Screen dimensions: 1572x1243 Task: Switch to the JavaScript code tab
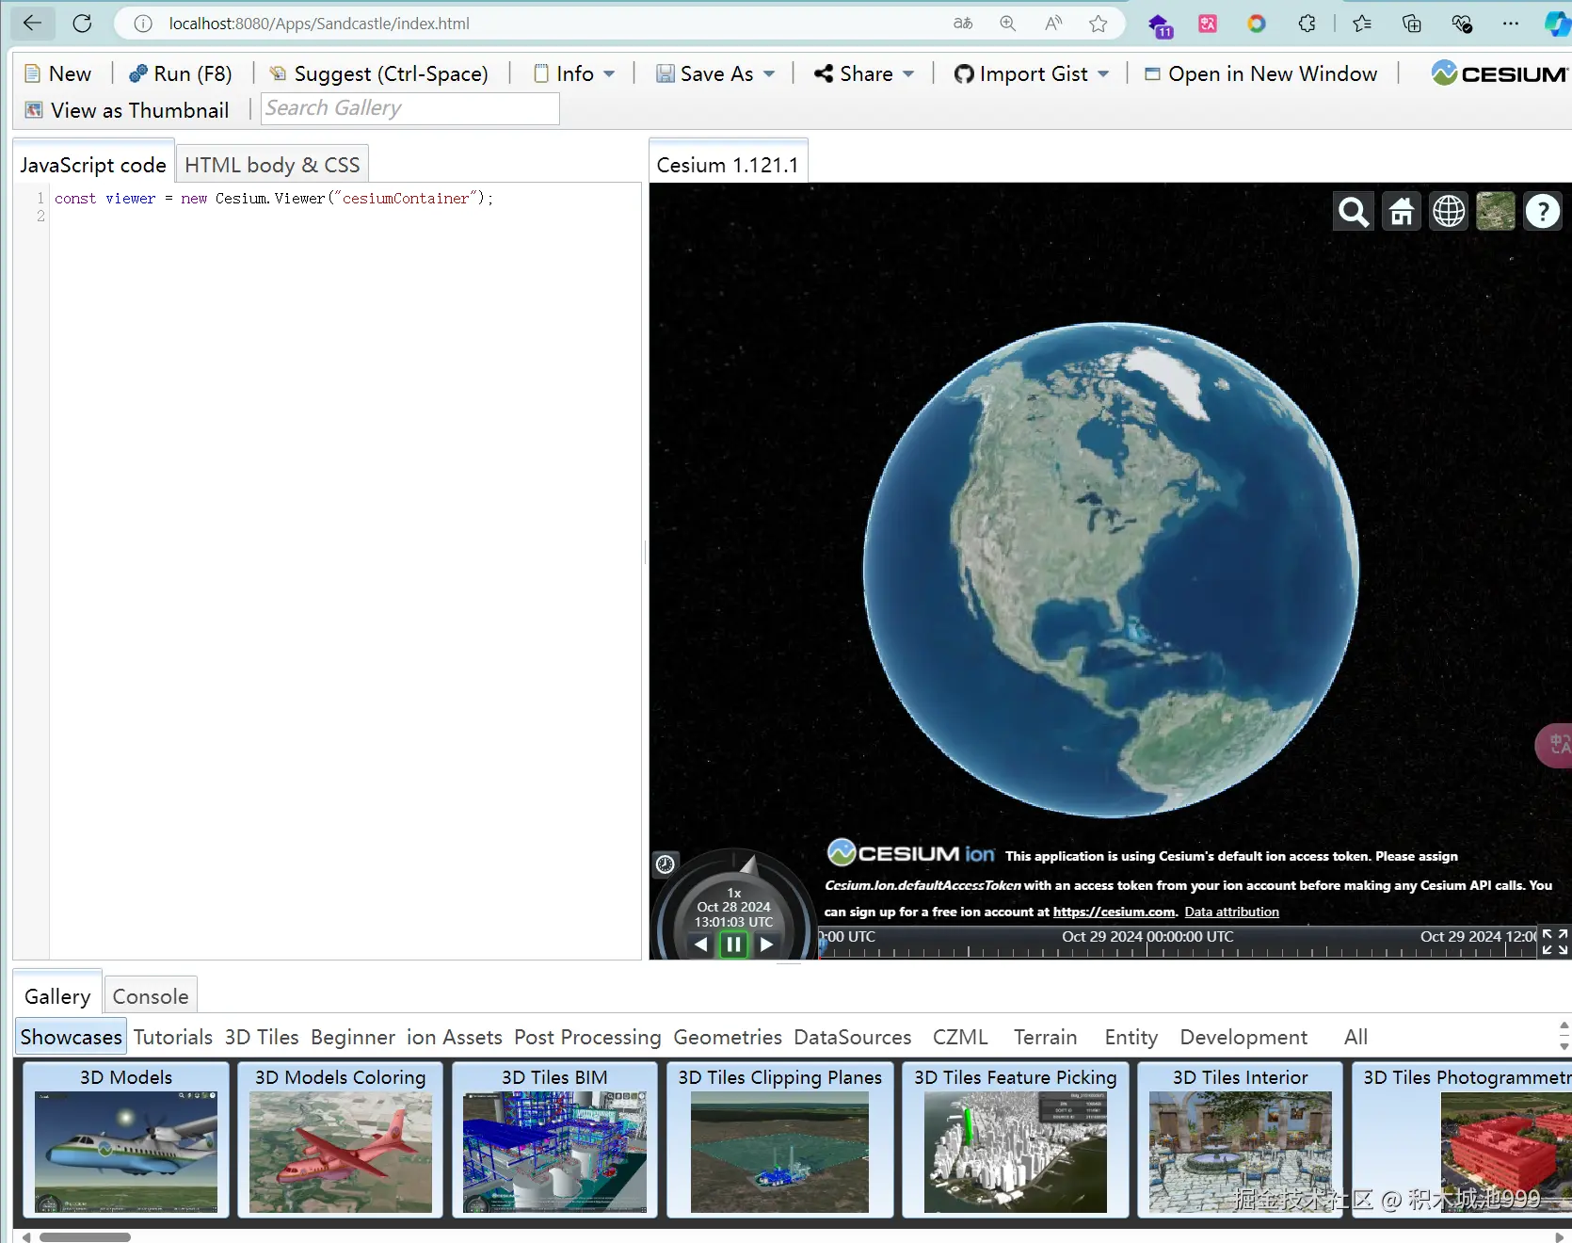pos(93,165)
